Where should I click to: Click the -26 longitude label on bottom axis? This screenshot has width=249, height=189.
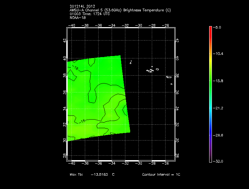coord(166,164)
